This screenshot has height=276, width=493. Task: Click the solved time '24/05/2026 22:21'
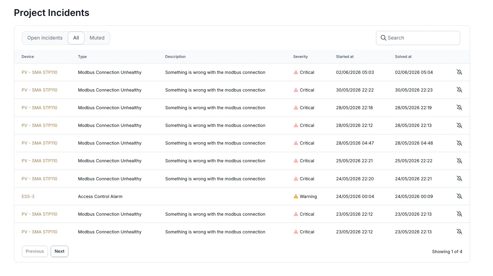(x=413, y=179)
